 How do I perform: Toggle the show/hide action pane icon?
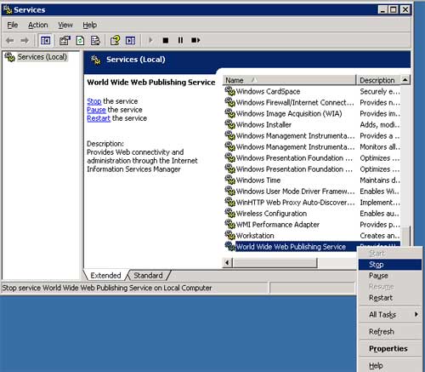coord(130,41)
